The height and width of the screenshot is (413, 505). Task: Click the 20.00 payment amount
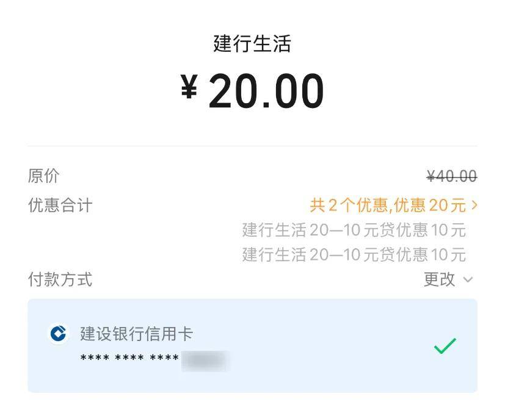266,92
